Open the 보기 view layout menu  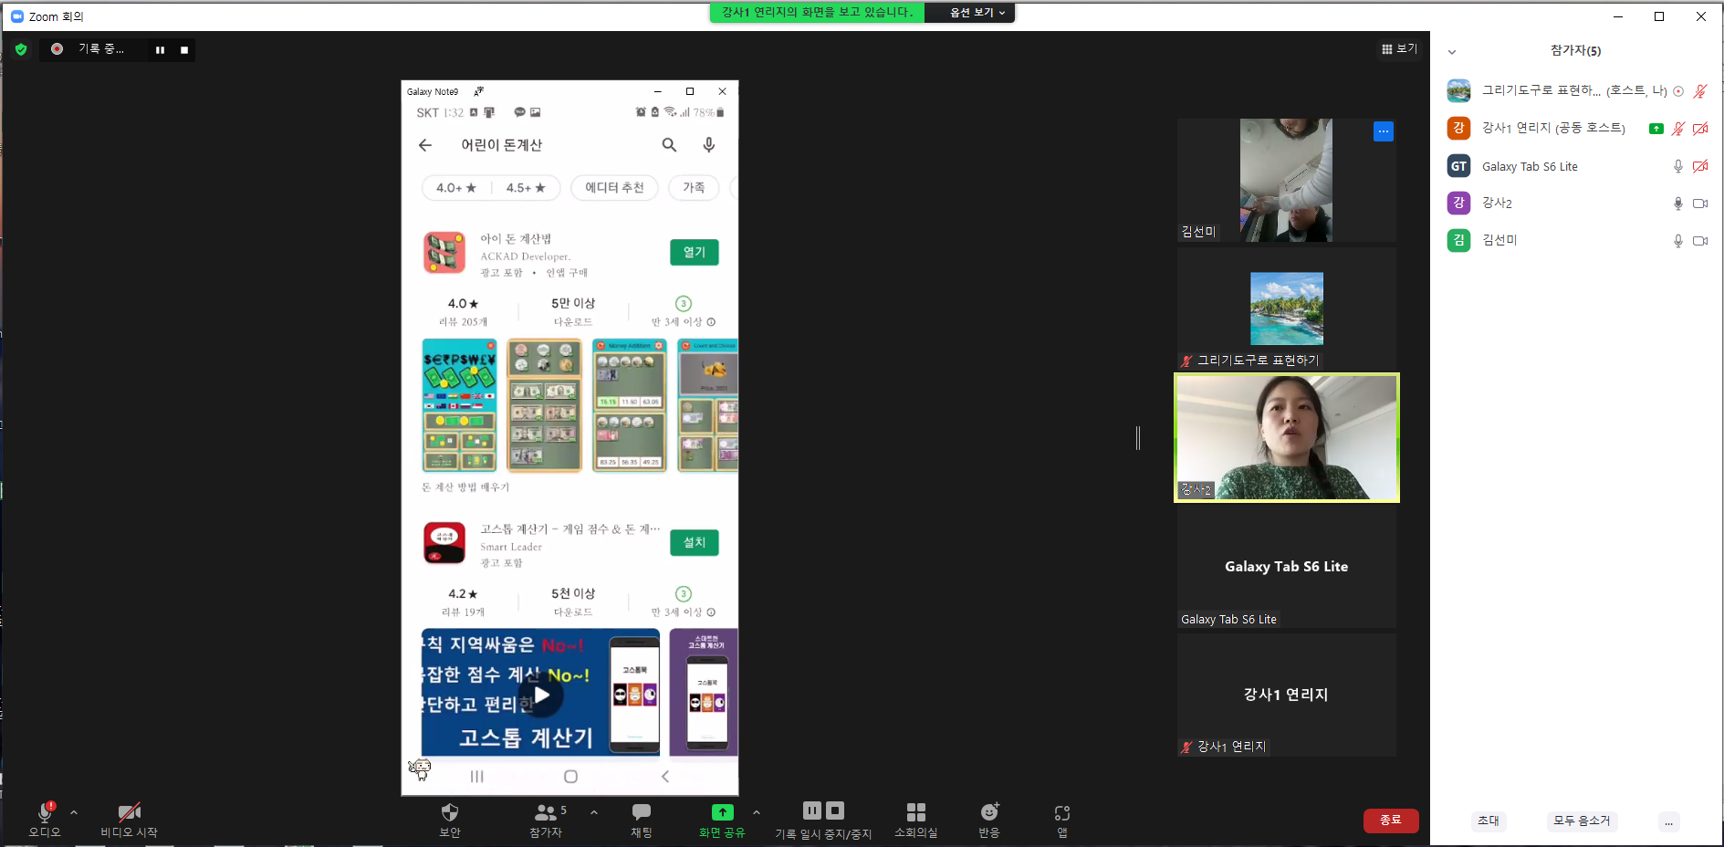(x=1399, y=49)
